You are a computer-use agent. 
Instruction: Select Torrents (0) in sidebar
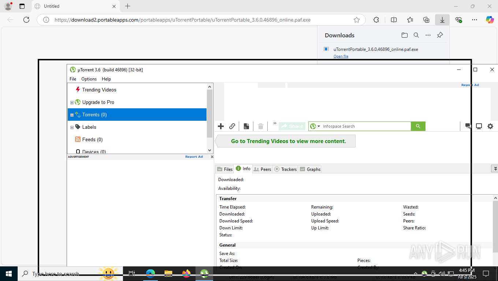[137, 115]
